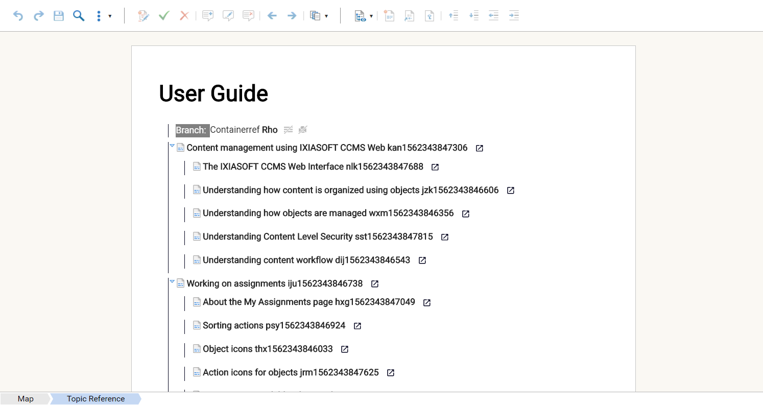This screenshot has height=405, width=763.
Task: Toggle the second Branch filter icon
Action: click(x=303, y=130)
